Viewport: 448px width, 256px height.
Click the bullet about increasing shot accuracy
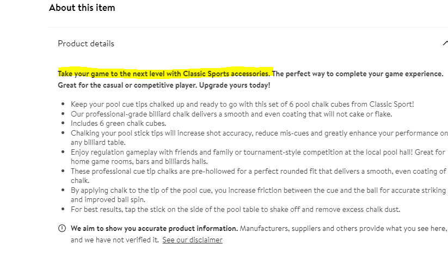point(259,138)
